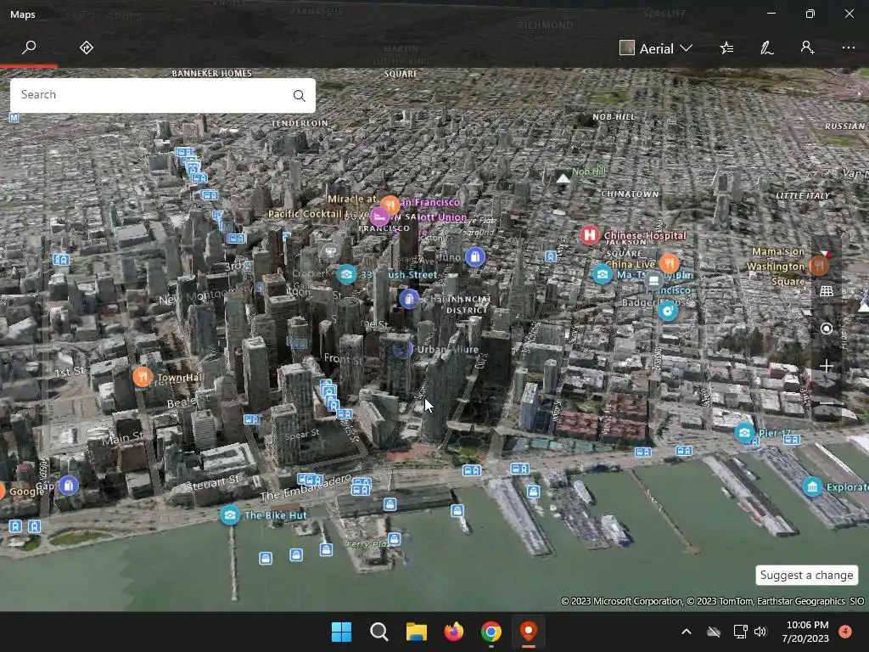This screenshot has width=869, height=652.
Task: Click the Ferry Plaza label
Action: pyautogui.click(x=367, y=544)
